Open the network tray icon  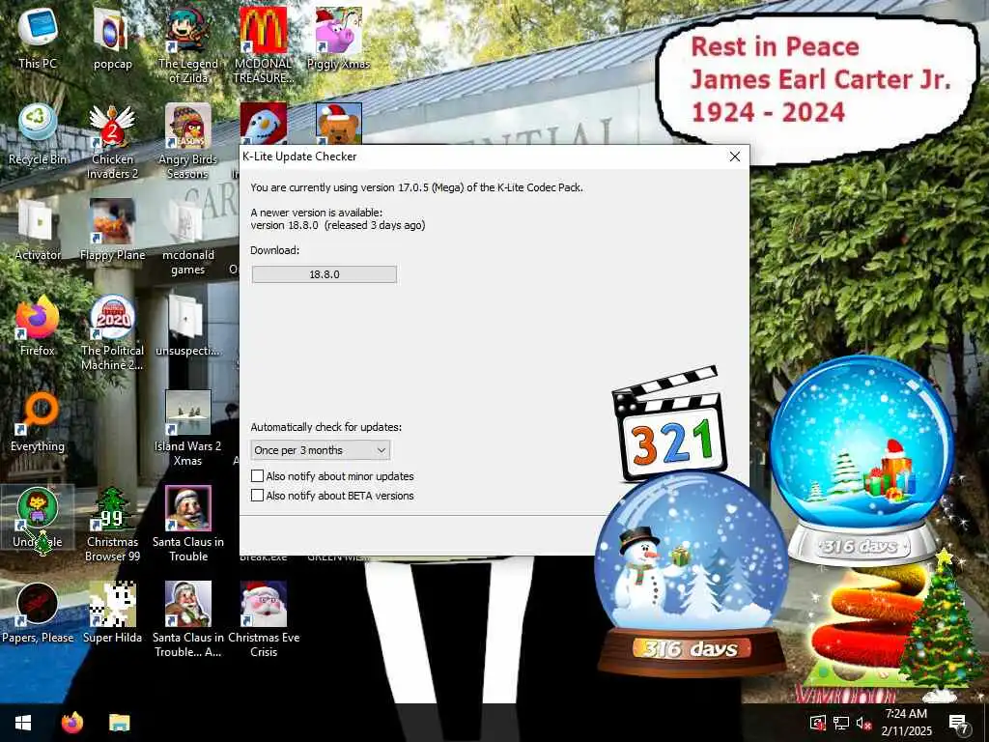(x=841, y=723)
